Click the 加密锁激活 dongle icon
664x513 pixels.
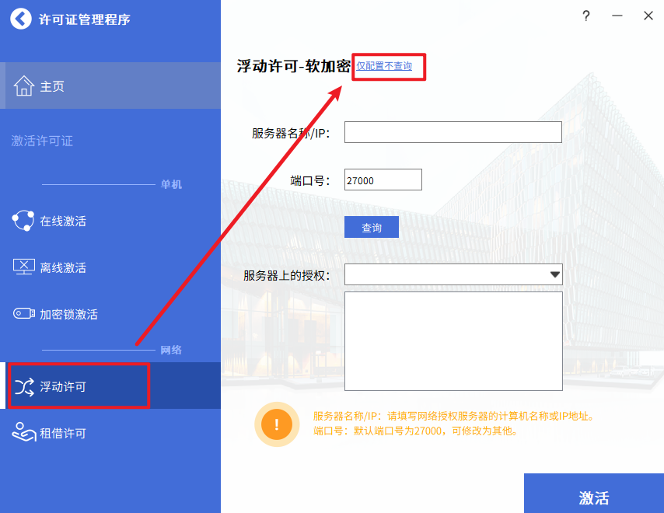click(23, 314)
